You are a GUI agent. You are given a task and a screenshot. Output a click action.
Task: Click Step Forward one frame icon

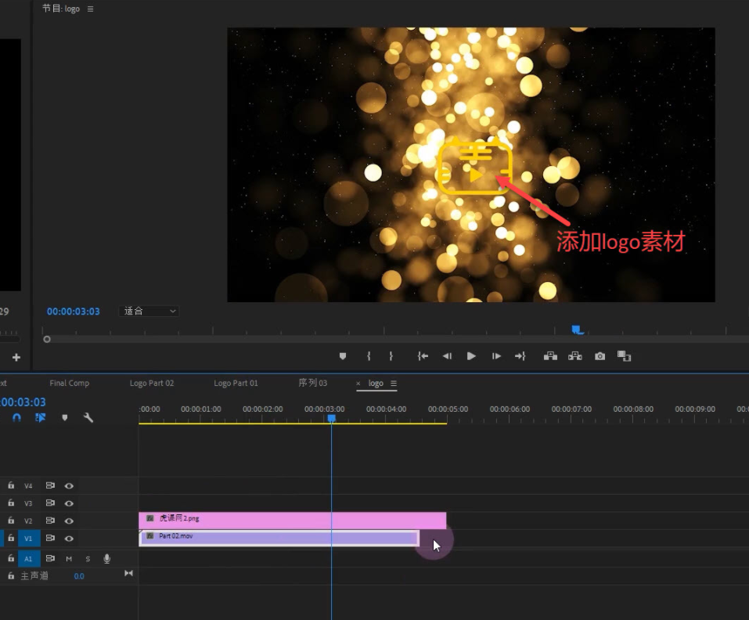click(x=496, y=356)
